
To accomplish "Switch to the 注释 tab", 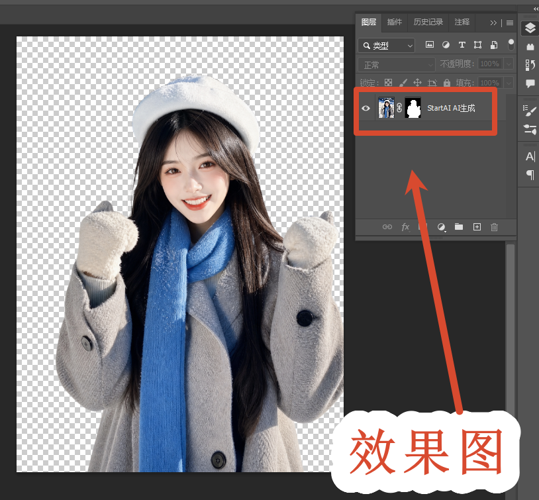I will click(462, 23).
